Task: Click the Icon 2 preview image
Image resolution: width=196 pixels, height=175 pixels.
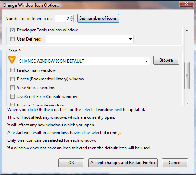Action: (12, 60)
